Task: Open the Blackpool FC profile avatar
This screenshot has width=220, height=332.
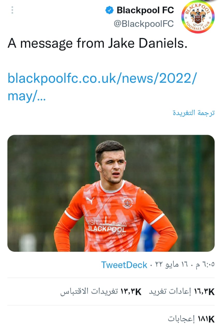Action: pyautogui.click(x=198, y=17)
